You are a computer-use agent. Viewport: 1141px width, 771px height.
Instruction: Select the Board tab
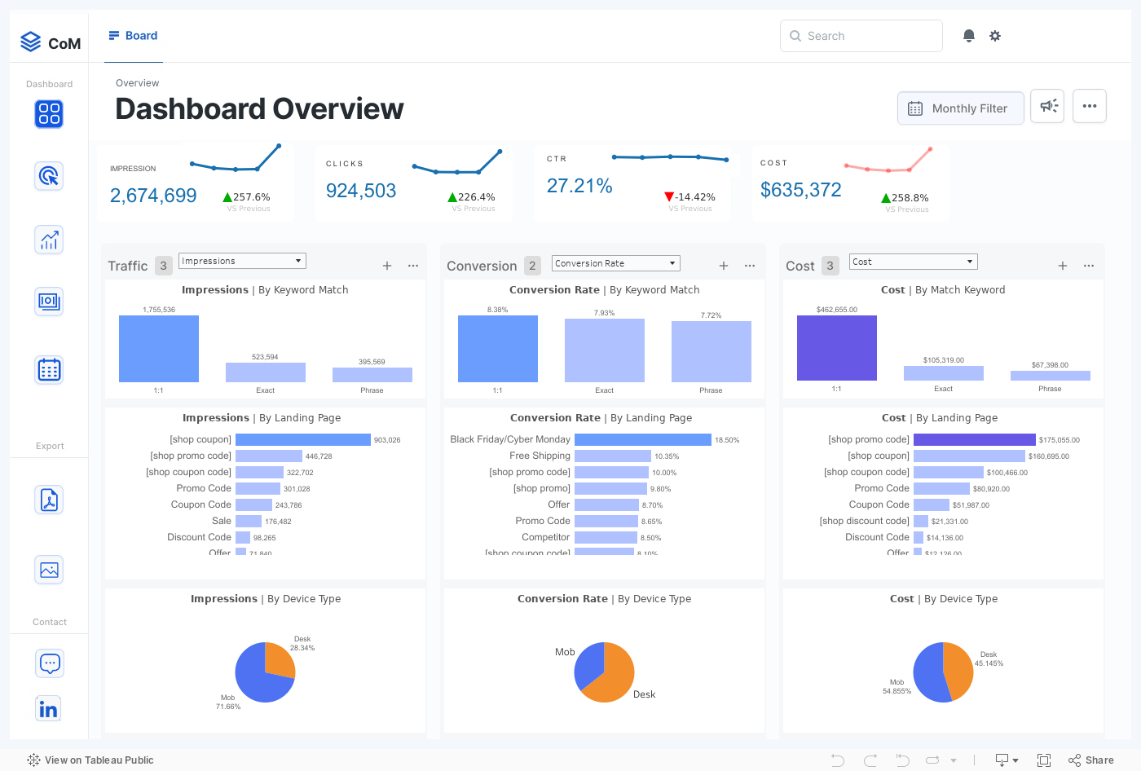pyautogui.click(x=134, y=36)
